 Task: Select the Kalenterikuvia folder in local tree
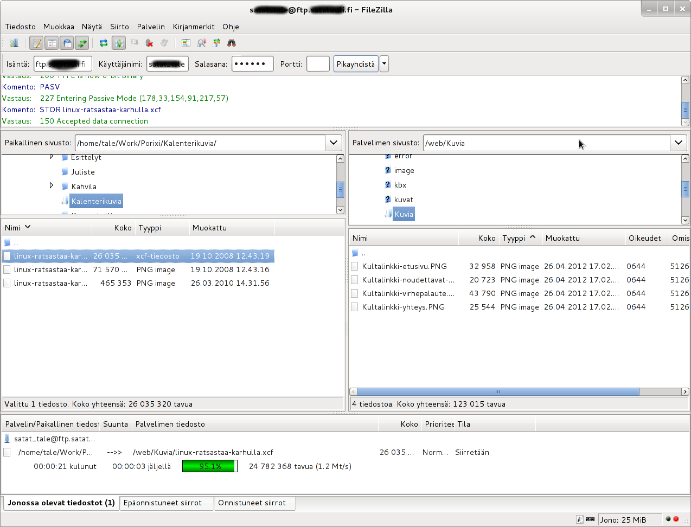point(96,201)
